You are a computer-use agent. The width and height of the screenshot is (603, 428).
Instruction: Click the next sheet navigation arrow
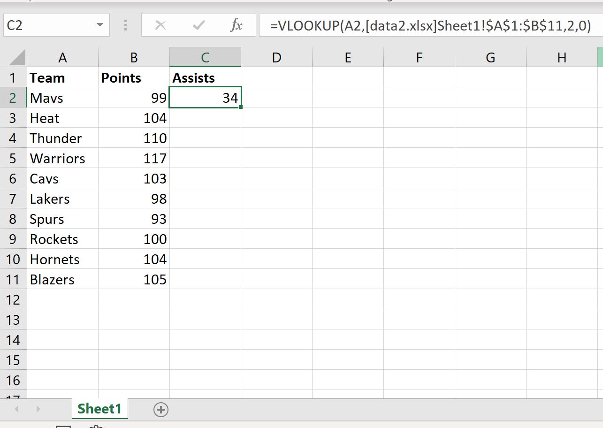click(38, 409)
